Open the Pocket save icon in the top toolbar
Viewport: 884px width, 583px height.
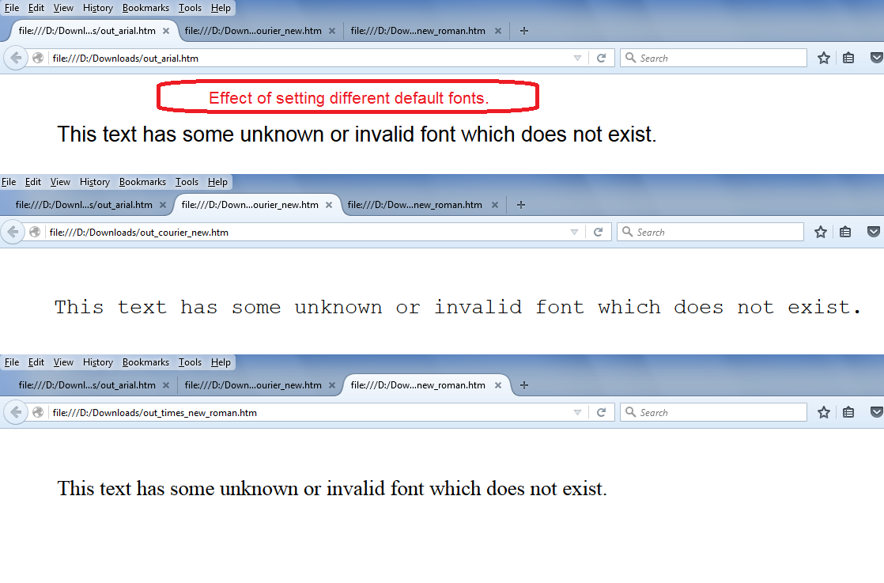(876, 57)
